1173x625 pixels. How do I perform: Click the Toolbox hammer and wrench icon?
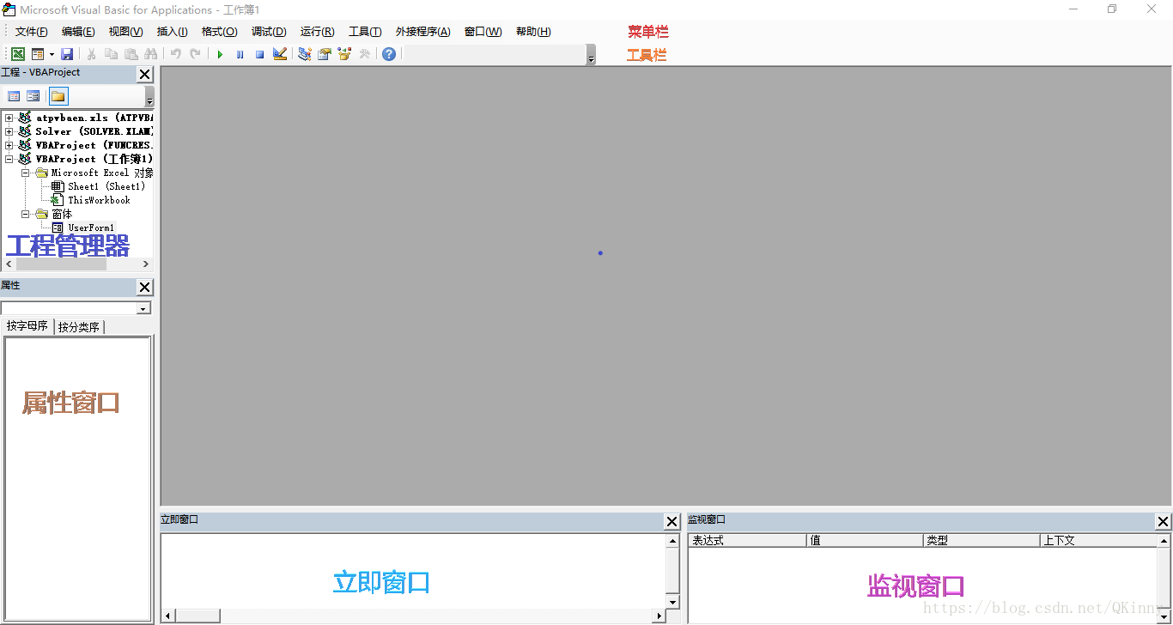point(364,54)
